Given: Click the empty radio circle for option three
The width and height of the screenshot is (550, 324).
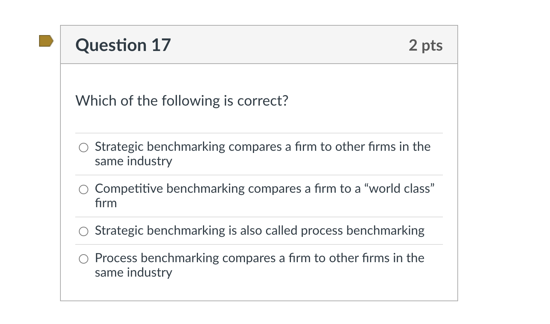Looking at the screenshot, I should (x=84, y=231).
